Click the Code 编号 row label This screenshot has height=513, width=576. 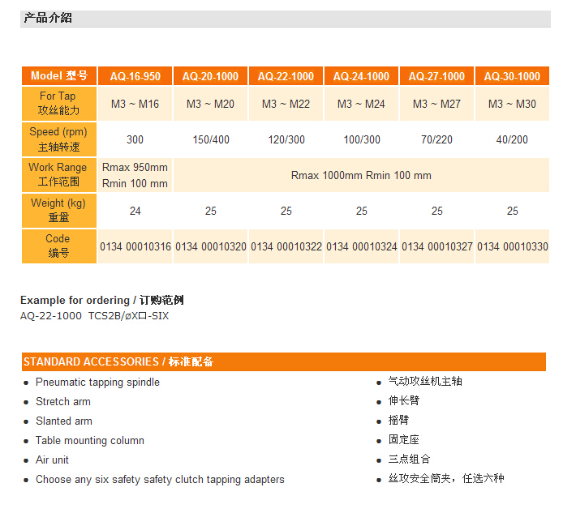[x=58, y=246]
